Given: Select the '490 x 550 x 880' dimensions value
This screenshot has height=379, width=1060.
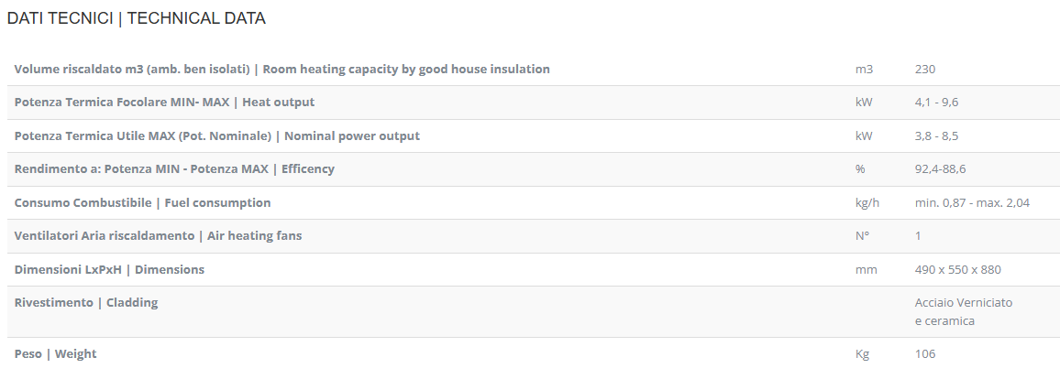Looking at the screenshot, I should [957, 270].
